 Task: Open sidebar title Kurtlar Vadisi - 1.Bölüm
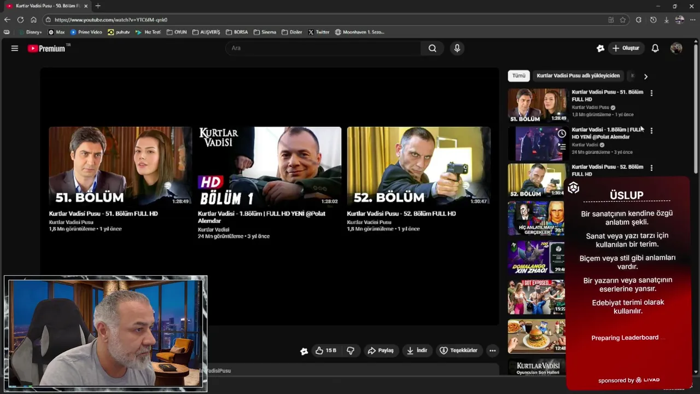(608, 133)
